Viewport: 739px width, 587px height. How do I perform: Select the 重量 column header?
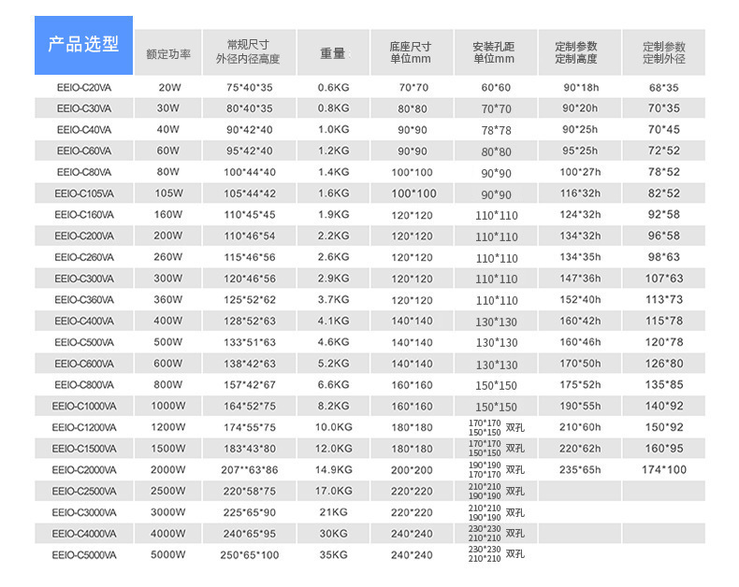(334, 52)
